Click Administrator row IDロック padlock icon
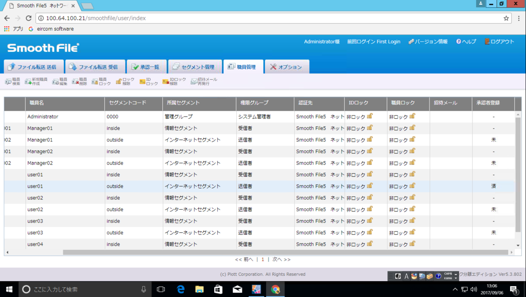 (x=370, y=116)
